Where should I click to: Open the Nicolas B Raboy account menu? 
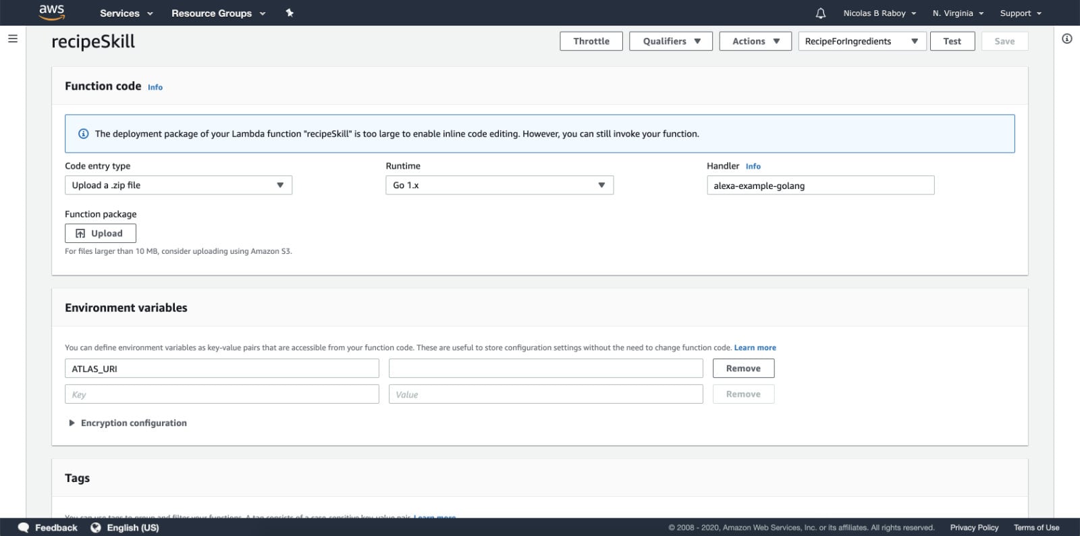point(880,13)
